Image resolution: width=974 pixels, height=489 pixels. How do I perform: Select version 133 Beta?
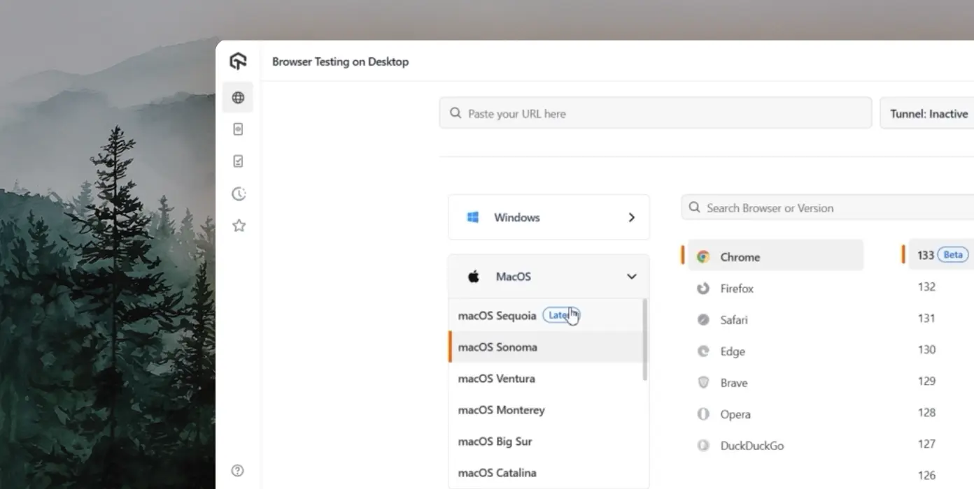[941, 255]
